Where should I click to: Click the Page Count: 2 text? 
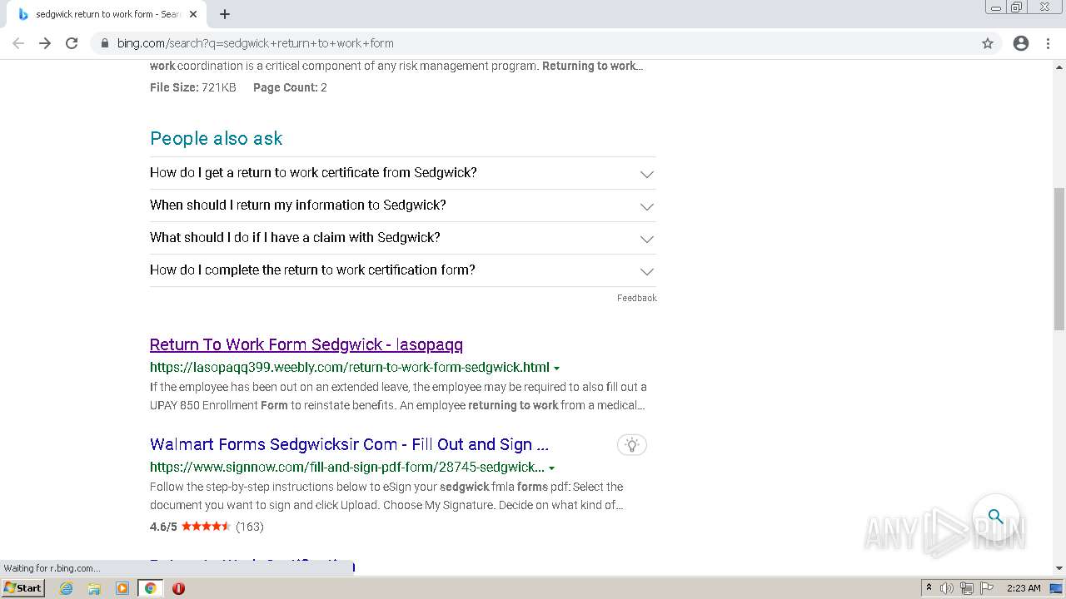pyautogui.click(x=290, y=87)
